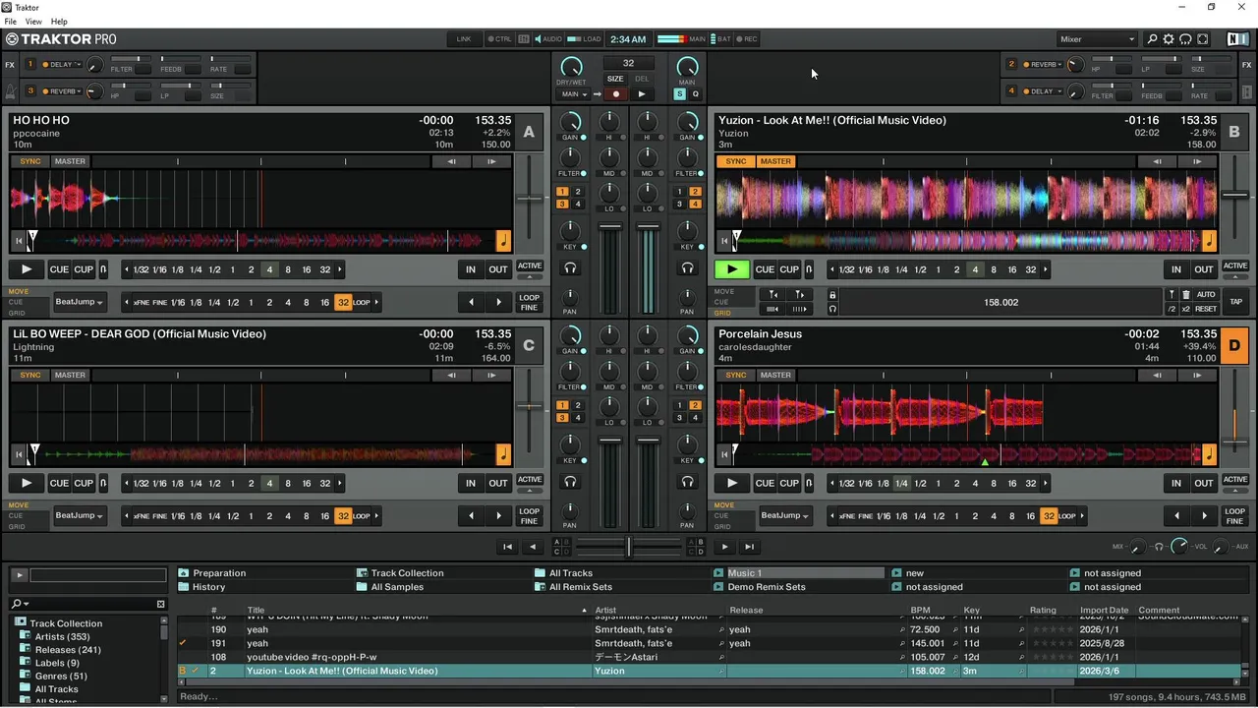Open loop recorder MAIN source dropdown

pyautogui.click(x=575, y=94)
